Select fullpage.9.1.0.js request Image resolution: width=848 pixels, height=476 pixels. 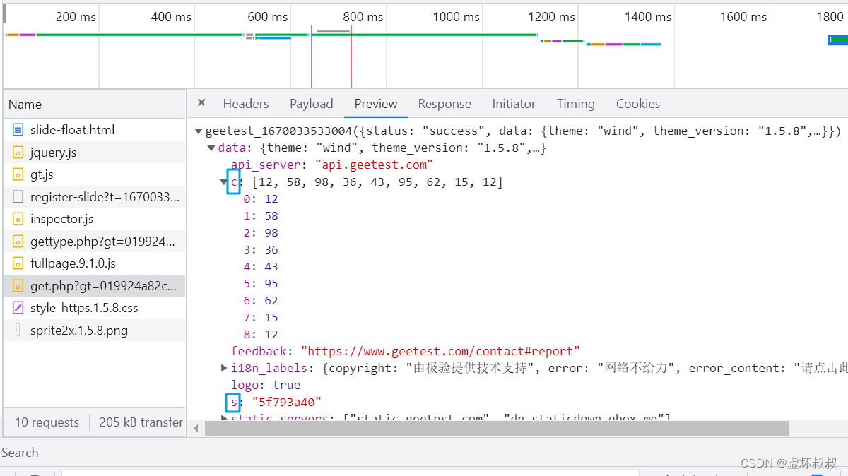click(95, 263)
